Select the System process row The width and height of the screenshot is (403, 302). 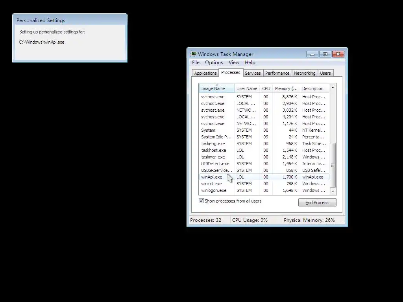(264, 130)
